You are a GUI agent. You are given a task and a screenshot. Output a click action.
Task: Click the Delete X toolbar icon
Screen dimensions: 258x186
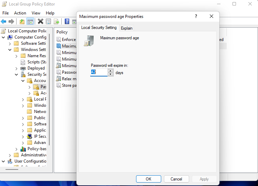(x=41, y=21)
